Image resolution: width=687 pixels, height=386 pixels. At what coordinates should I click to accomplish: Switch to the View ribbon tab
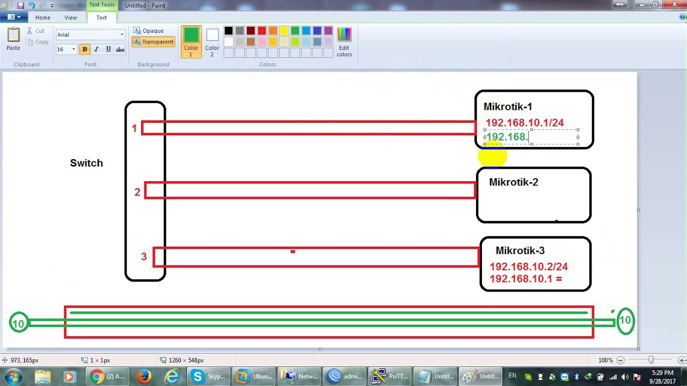pos(71,18)
